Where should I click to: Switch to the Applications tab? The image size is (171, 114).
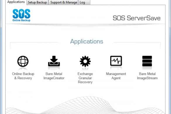point(16,2)
